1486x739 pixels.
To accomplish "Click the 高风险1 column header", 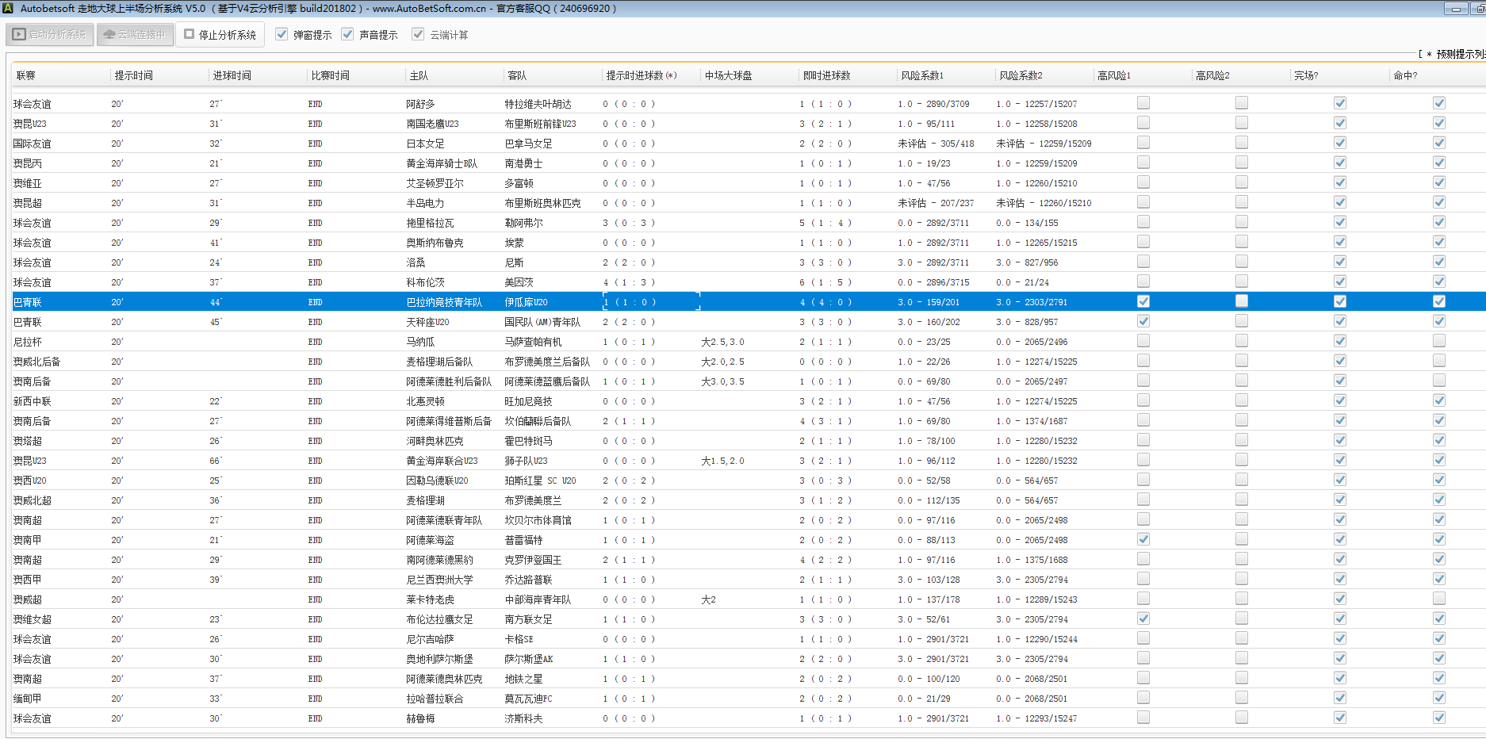I will coord(1114,76).
